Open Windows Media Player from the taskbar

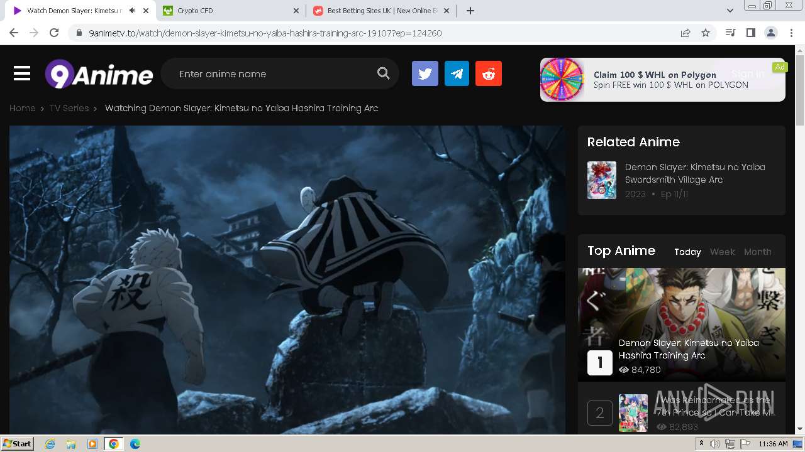pos(92,444)
